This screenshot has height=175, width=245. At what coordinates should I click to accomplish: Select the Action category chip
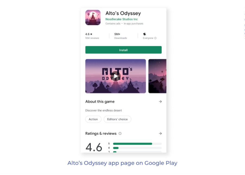click(x=93, y=119)
